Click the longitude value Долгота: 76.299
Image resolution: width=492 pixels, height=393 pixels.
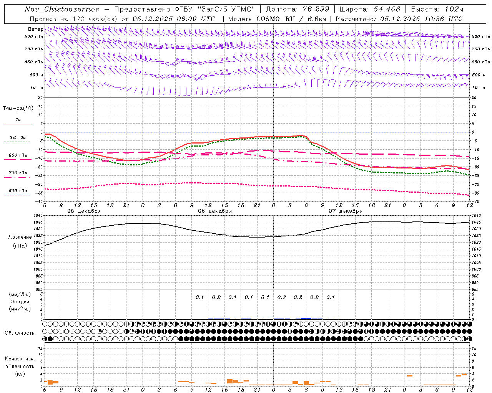coord(298,9)
